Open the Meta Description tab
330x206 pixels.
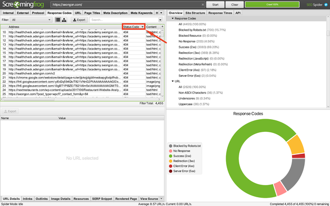point(116,13)
